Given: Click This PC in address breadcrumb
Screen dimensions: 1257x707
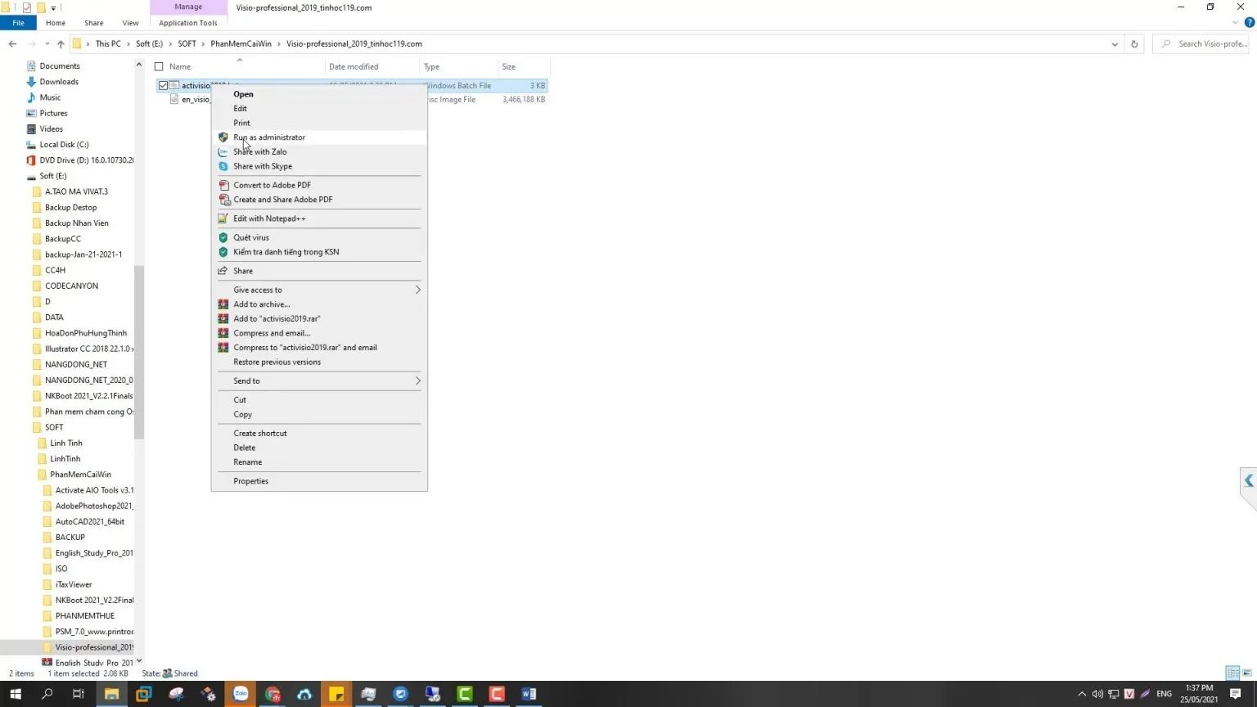Looking at the screenshot, I should coord(108,44).
